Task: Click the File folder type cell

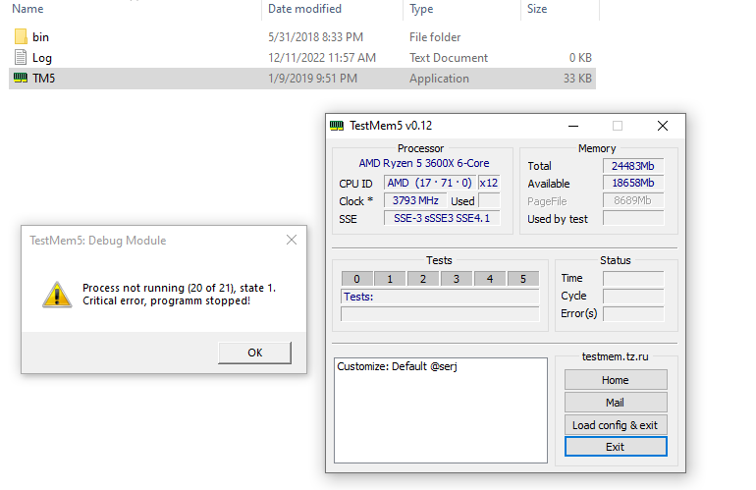Action: click(435, 37)
